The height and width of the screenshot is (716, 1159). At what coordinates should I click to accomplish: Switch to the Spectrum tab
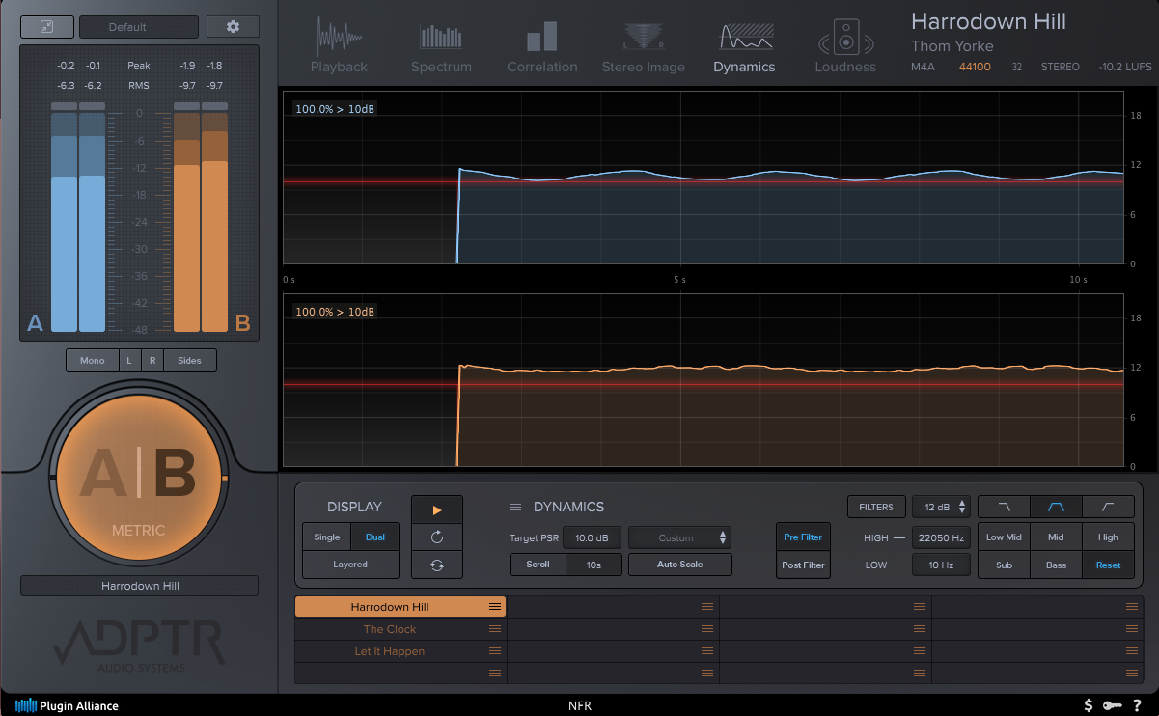click(x=441, y=48)
